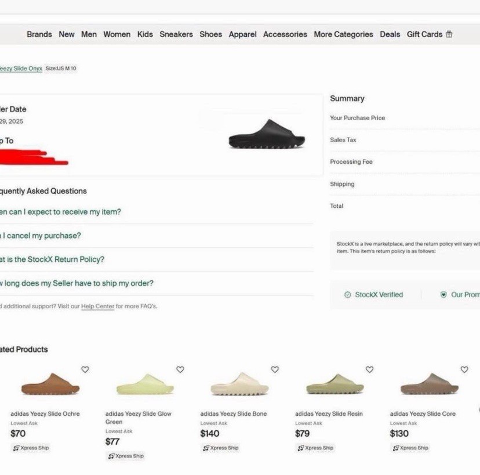480x475 pixels.
Task: Click the Our Promise shield icon
Action: pyautogui.click(x=443, y=295)
